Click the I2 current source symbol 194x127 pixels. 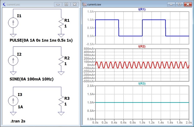click(13, 61)
